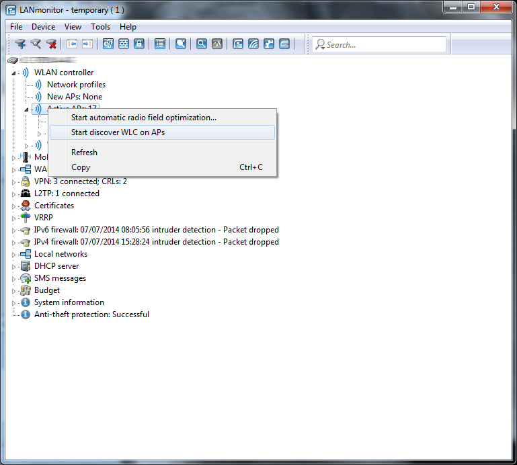
Task: Click the remove device red X icon
Action: (x=51, y=44)
